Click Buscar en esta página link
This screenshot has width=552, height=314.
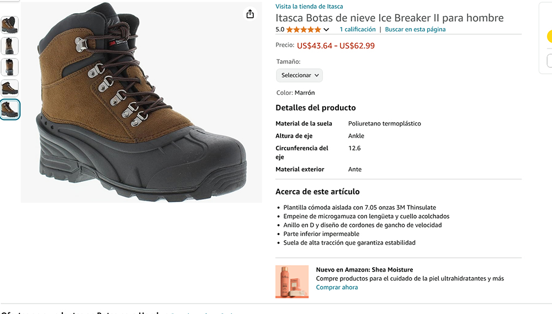click(x=415, y=29)
